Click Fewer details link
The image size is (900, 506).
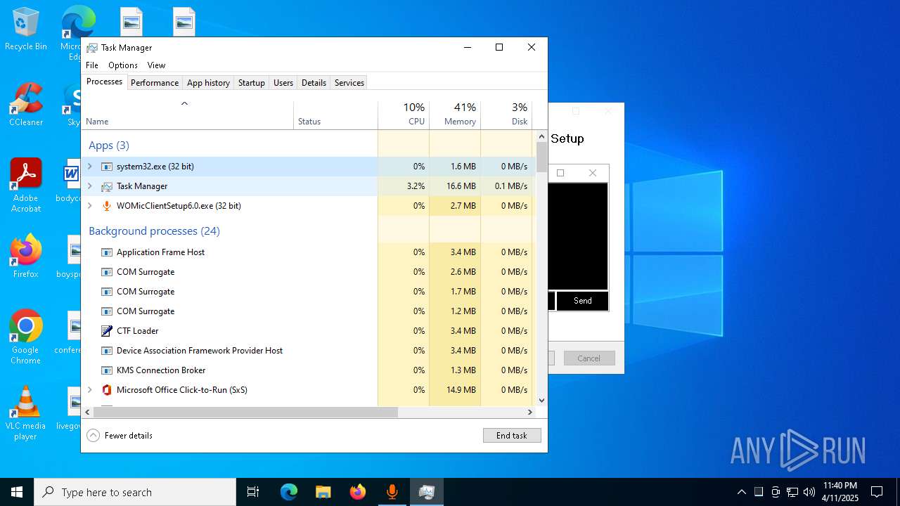[x=129, y=436]
